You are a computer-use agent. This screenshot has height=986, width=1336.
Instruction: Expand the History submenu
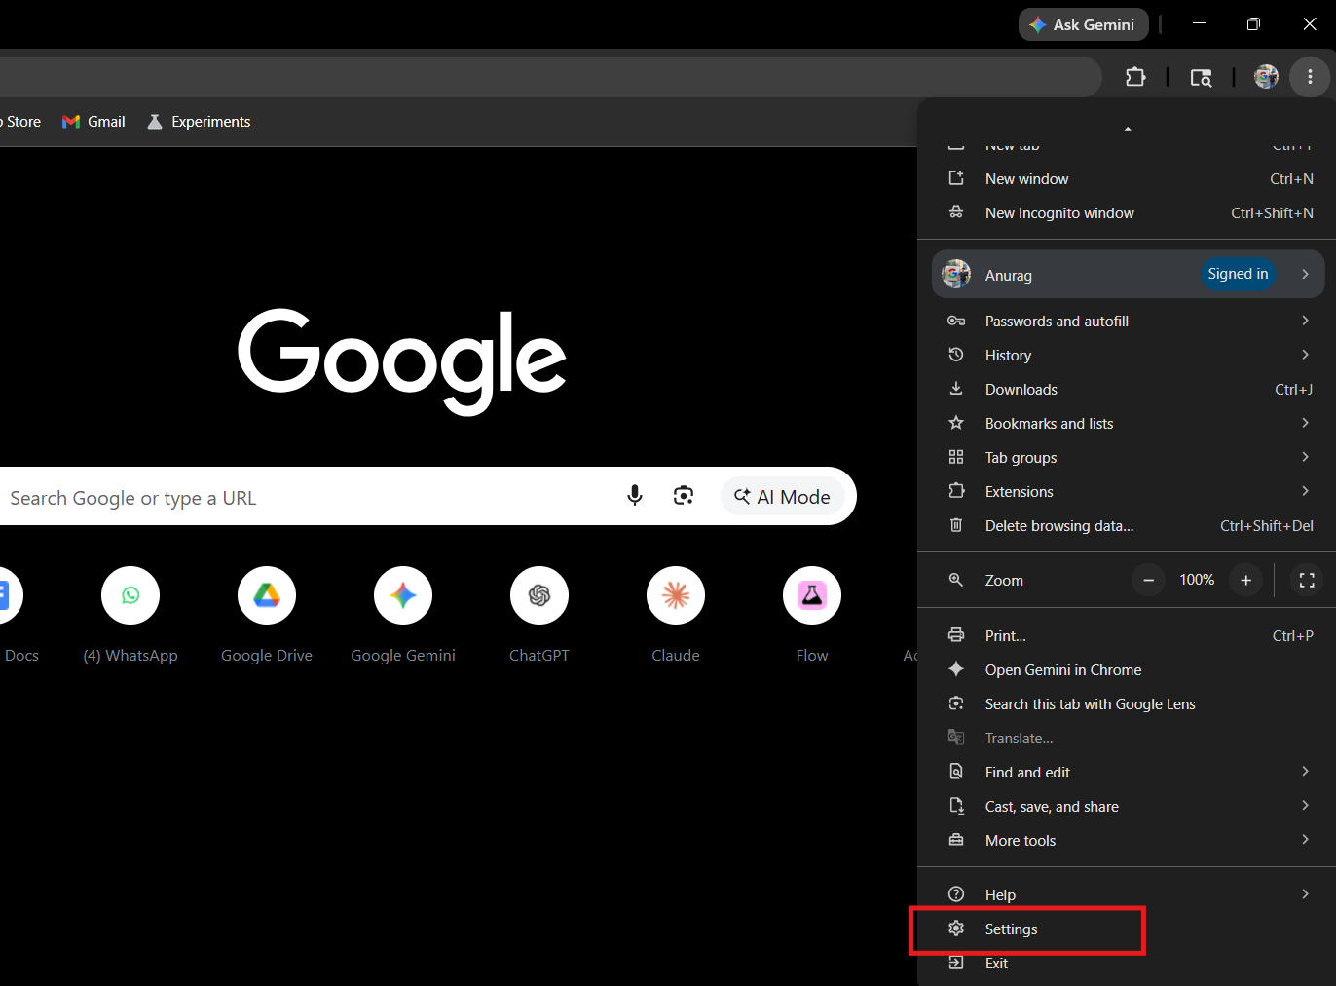point(1128,356)
